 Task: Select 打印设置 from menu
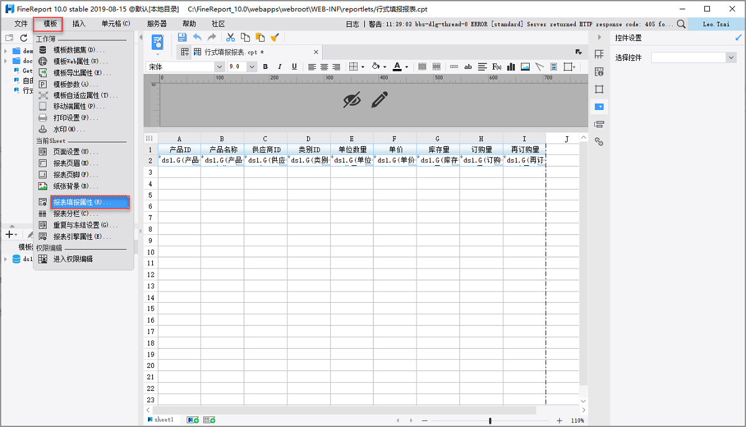[x=83, y=117]
